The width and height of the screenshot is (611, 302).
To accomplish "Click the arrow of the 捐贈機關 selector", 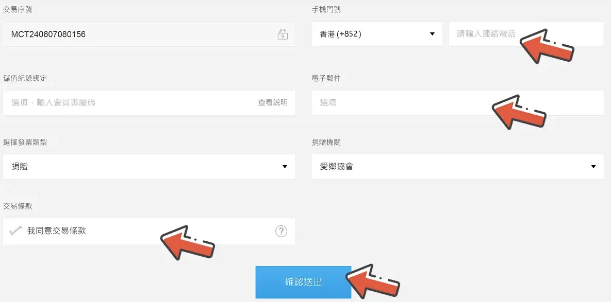I will pos(593,167).
